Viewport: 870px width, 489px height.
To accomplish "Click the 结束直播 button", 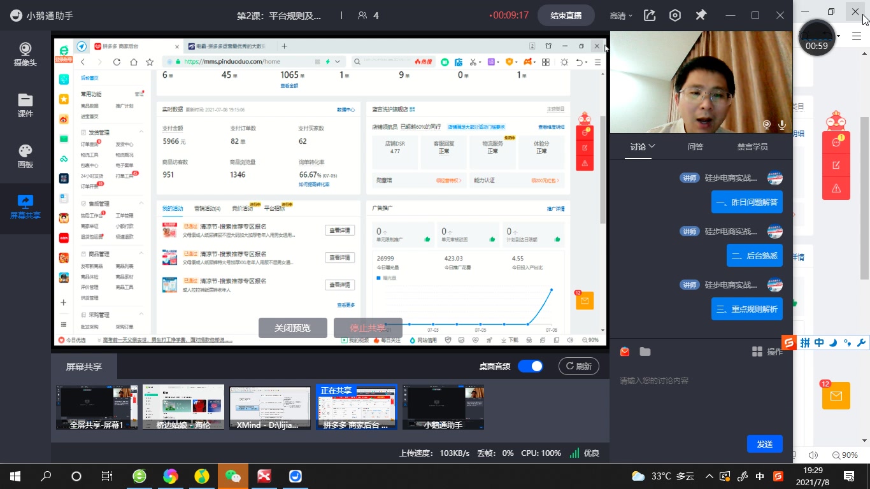I will tap(566, 15).
